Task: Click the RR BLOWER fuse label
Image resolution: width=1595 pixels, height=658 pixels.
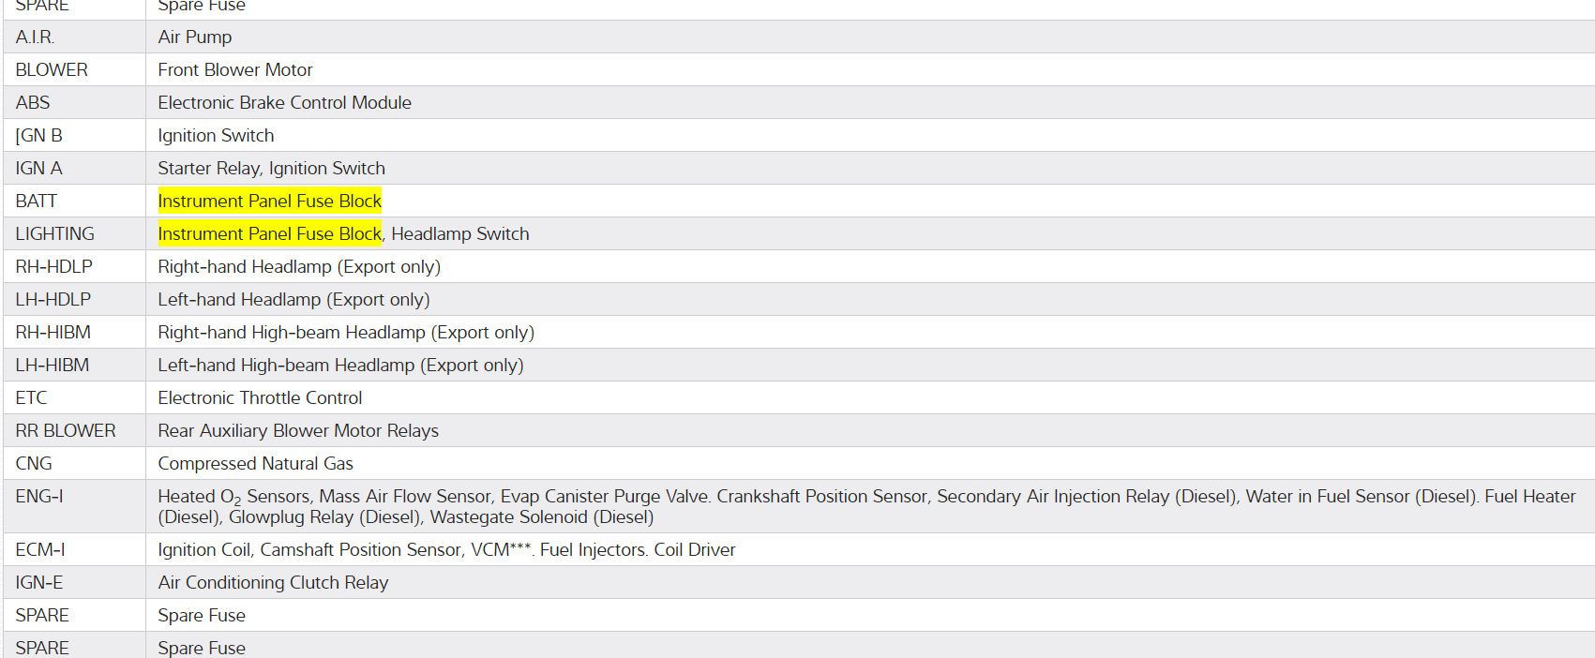Action: pyautogui.click(x=66, y=431)
